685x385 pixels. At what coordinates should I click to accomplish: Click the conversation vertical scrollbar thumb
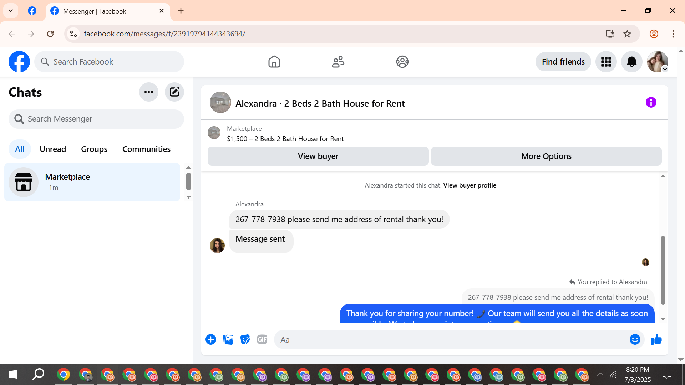[663, 270]
